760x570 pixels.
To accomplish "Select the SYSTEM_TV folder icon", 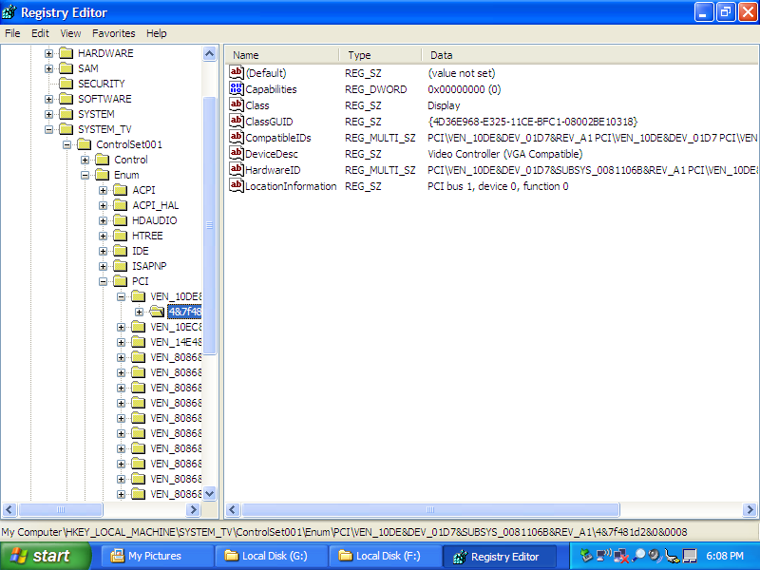I will (66, 129).
